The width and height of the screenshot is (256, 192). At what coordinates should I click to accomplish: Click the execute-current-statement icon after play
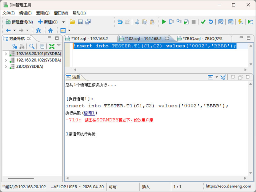pos(171,22)
